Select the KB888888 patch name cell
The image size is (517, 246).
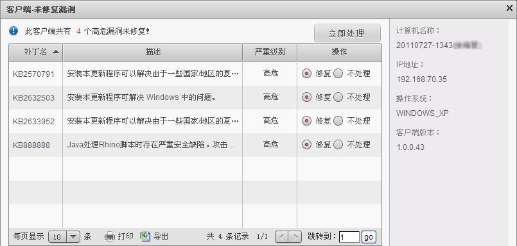tap(31, 145)
